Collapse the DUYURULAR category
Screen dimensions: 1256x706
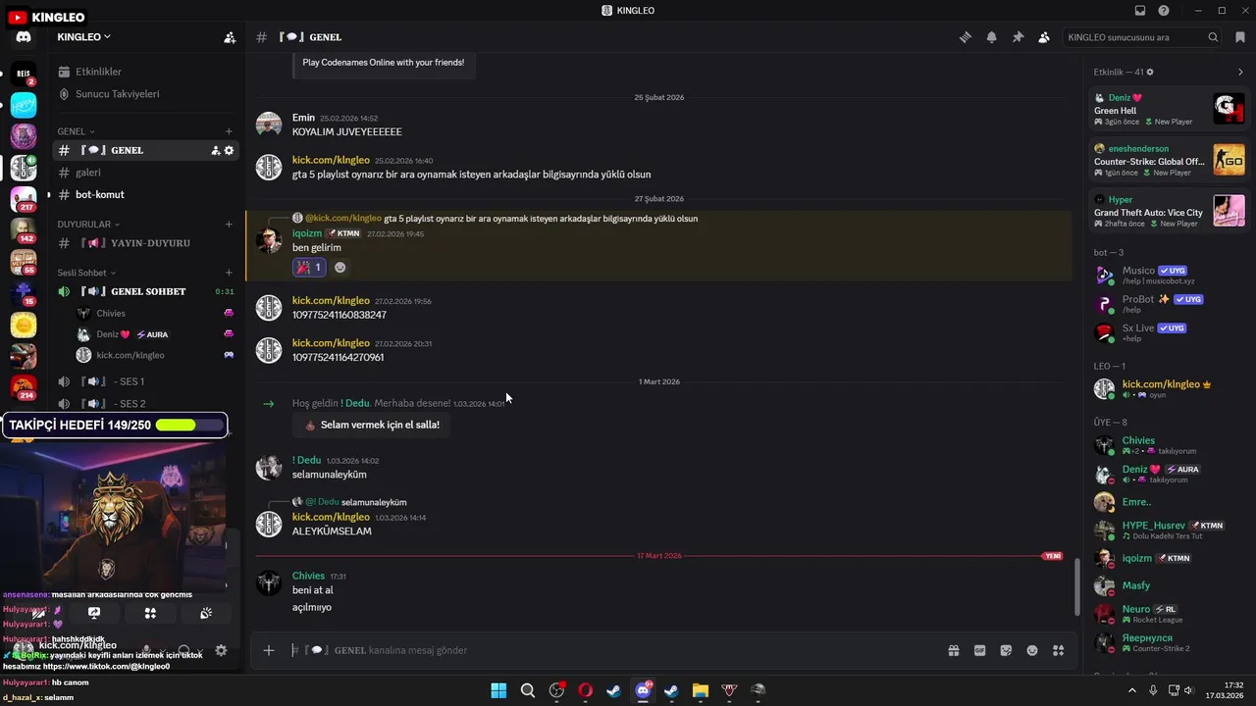click(88, 225)
